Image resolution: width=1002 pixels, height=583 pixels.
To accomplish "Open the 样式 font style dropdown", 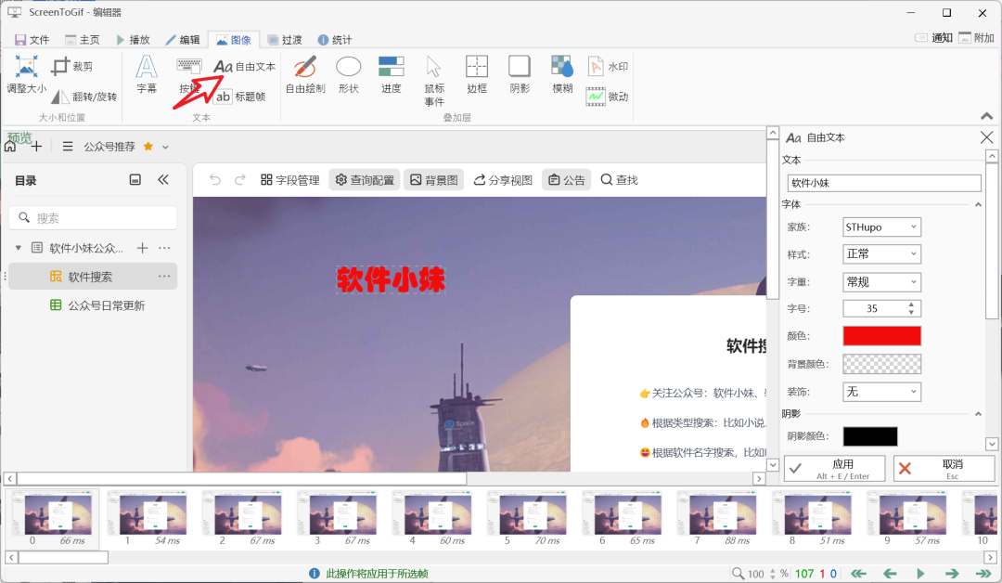I will [882, 253].
